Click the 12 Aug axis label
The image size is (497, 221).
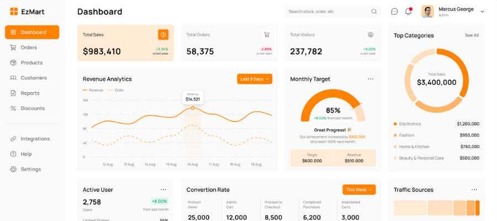[x=108, y=165]
